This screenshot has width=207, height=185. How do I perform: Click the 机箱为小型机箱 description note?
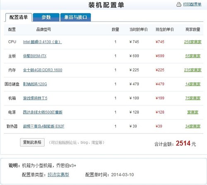pos(49,166)
